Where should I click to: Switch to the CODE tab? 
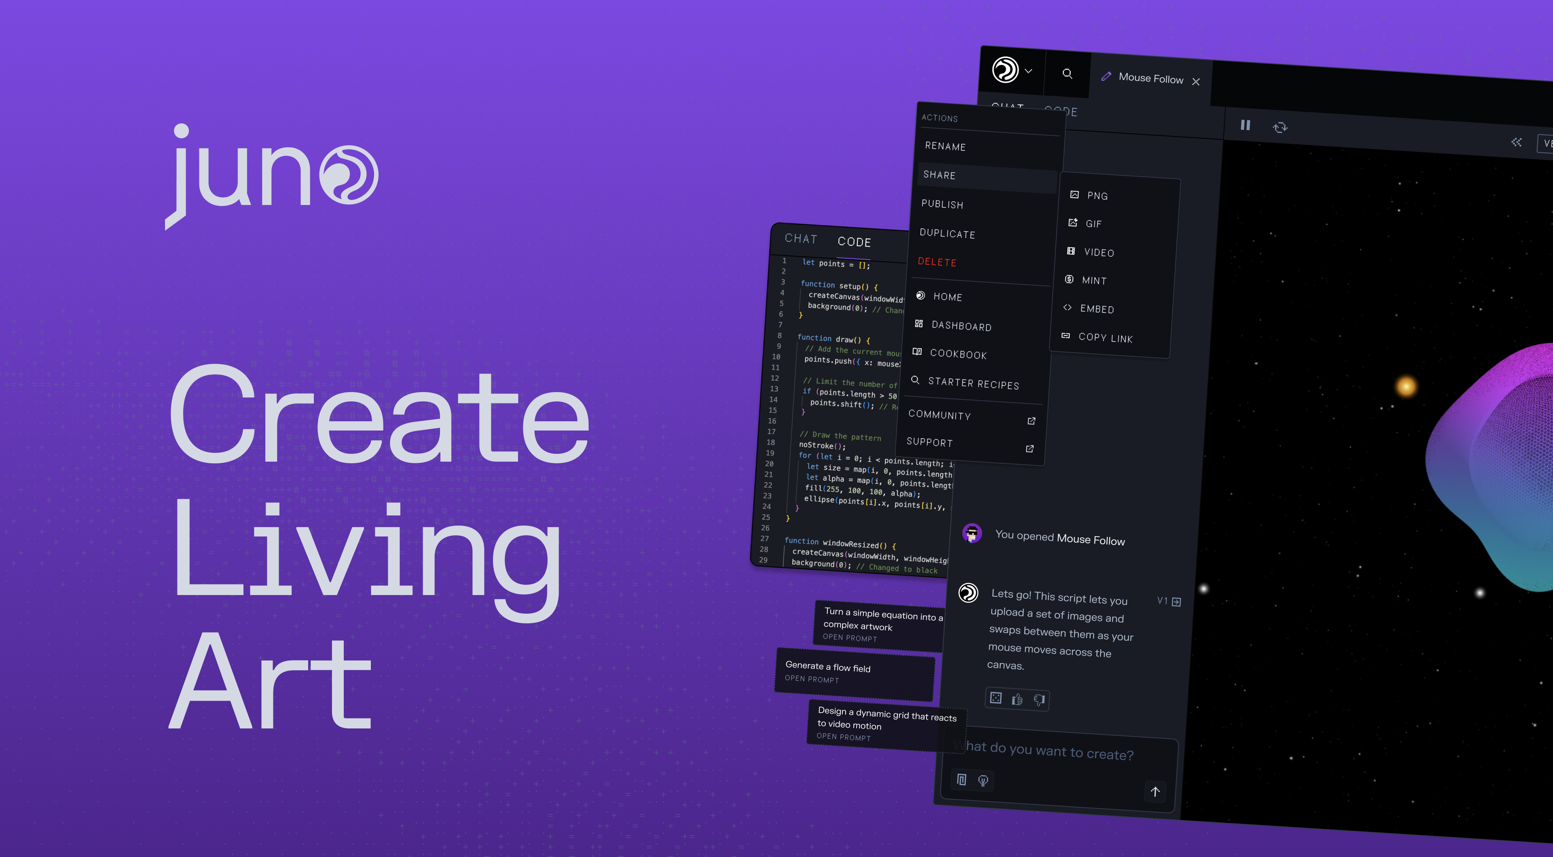(x=854, y=242)
